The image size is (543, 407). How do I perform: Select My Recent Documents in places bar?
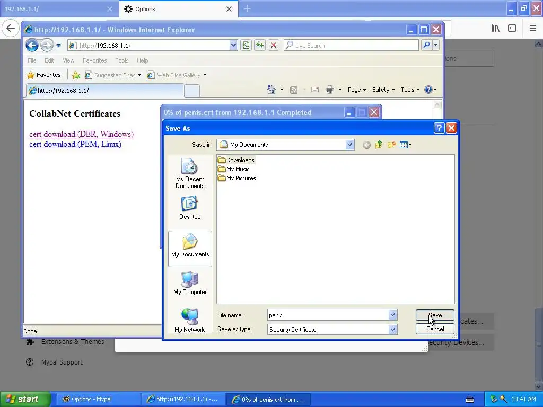(x=190, y=173)
